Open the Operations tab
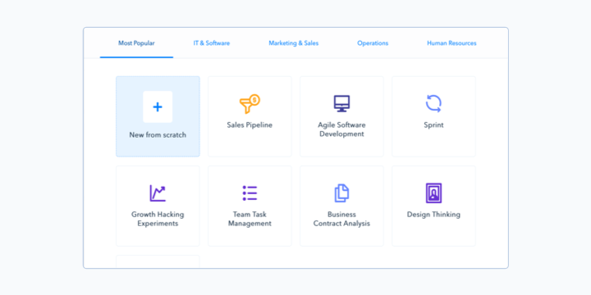 [x=373, y=43]
